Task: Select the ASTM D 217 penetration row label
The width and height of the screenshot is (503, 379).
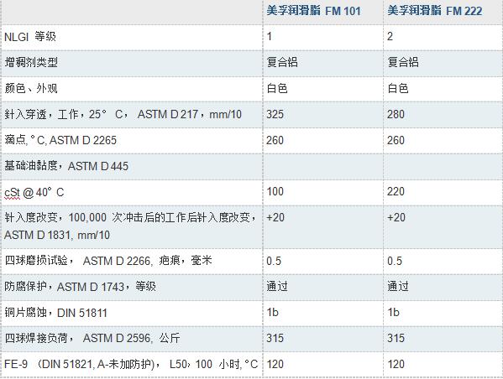Action: pyautogui.click(x=123, y=114)
